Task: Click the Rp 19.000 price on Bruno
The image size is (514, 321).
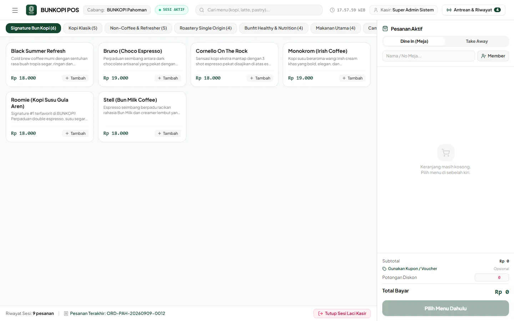Action: click(x=116, y=78)
